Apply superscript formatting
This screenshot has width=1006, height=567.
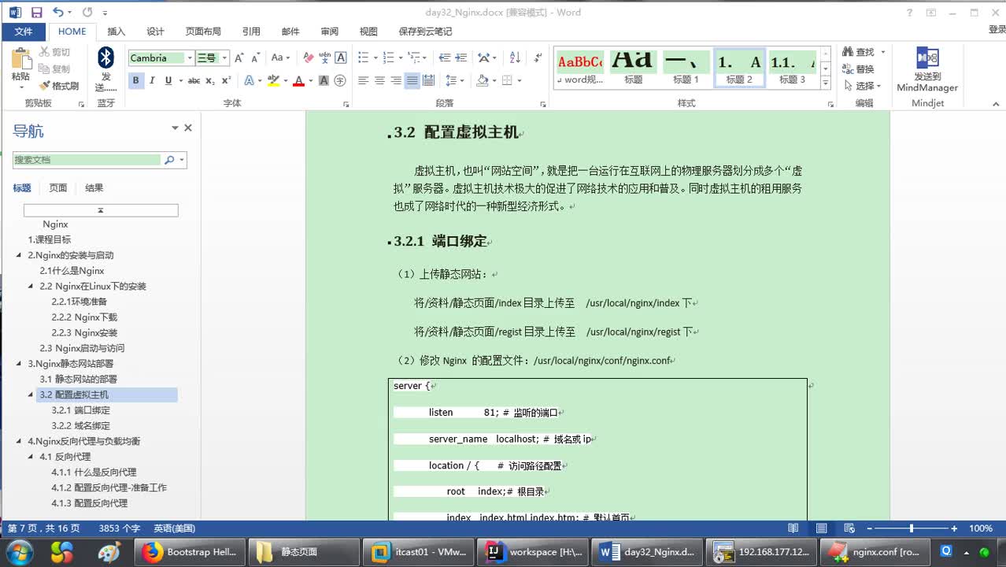point(226,80)
